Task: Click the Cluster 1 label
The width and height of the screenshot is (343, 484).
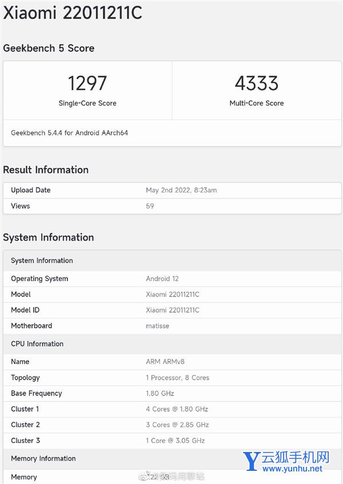Action: pos(25,409)
